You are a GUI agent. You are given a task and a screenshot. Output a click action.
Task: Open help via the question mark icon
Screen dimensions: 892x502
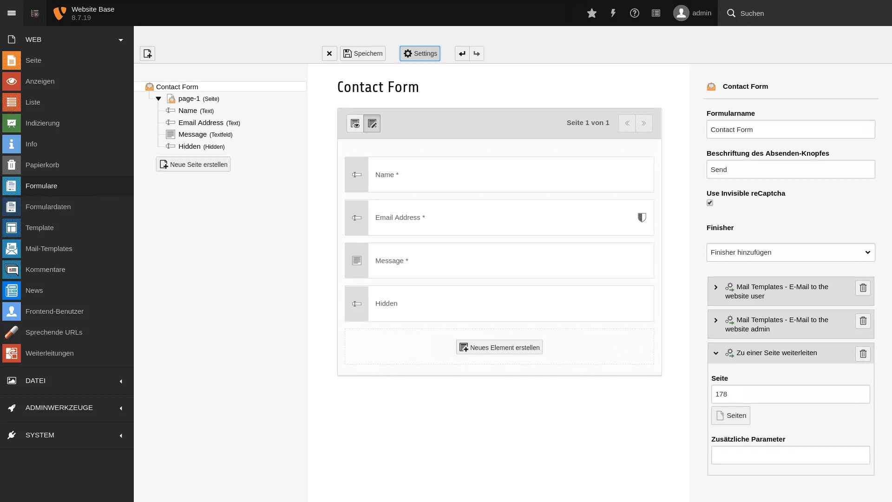[x=635, y=13]
